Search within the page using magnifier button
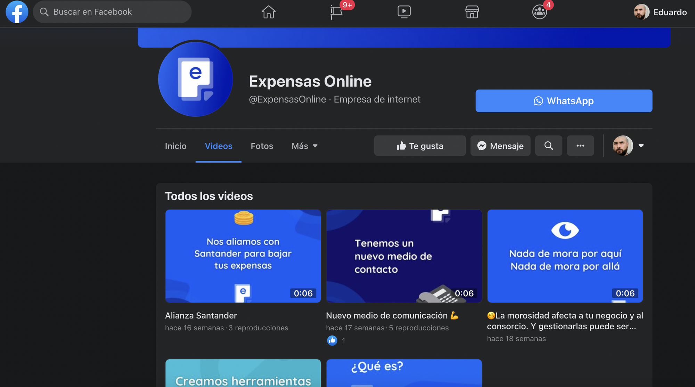Viewport: 695px width, 387px height. [x=548, y=146]
